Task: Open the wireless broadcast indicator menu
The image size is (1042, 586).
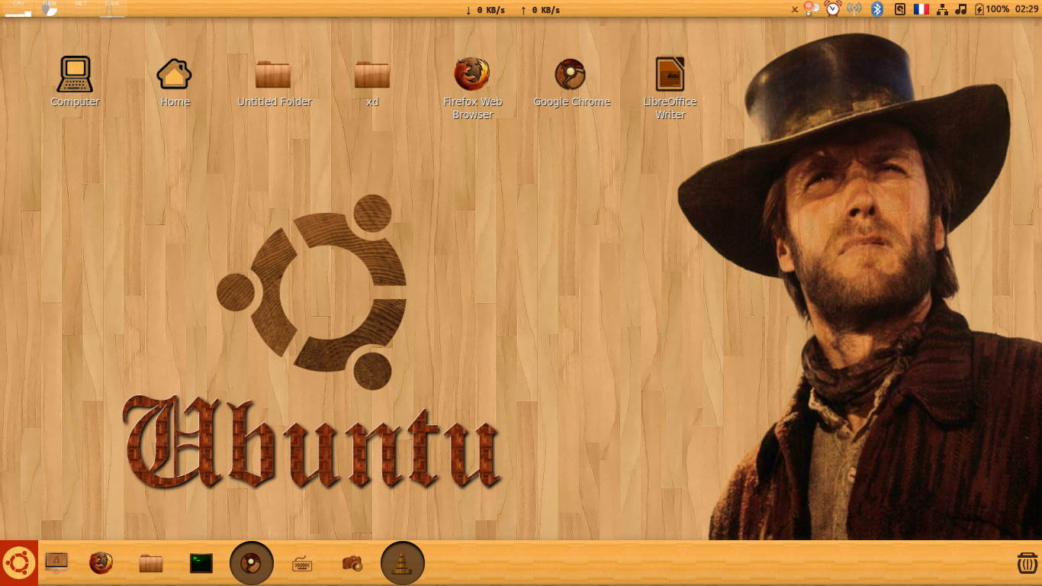Action: pos(854,9)
